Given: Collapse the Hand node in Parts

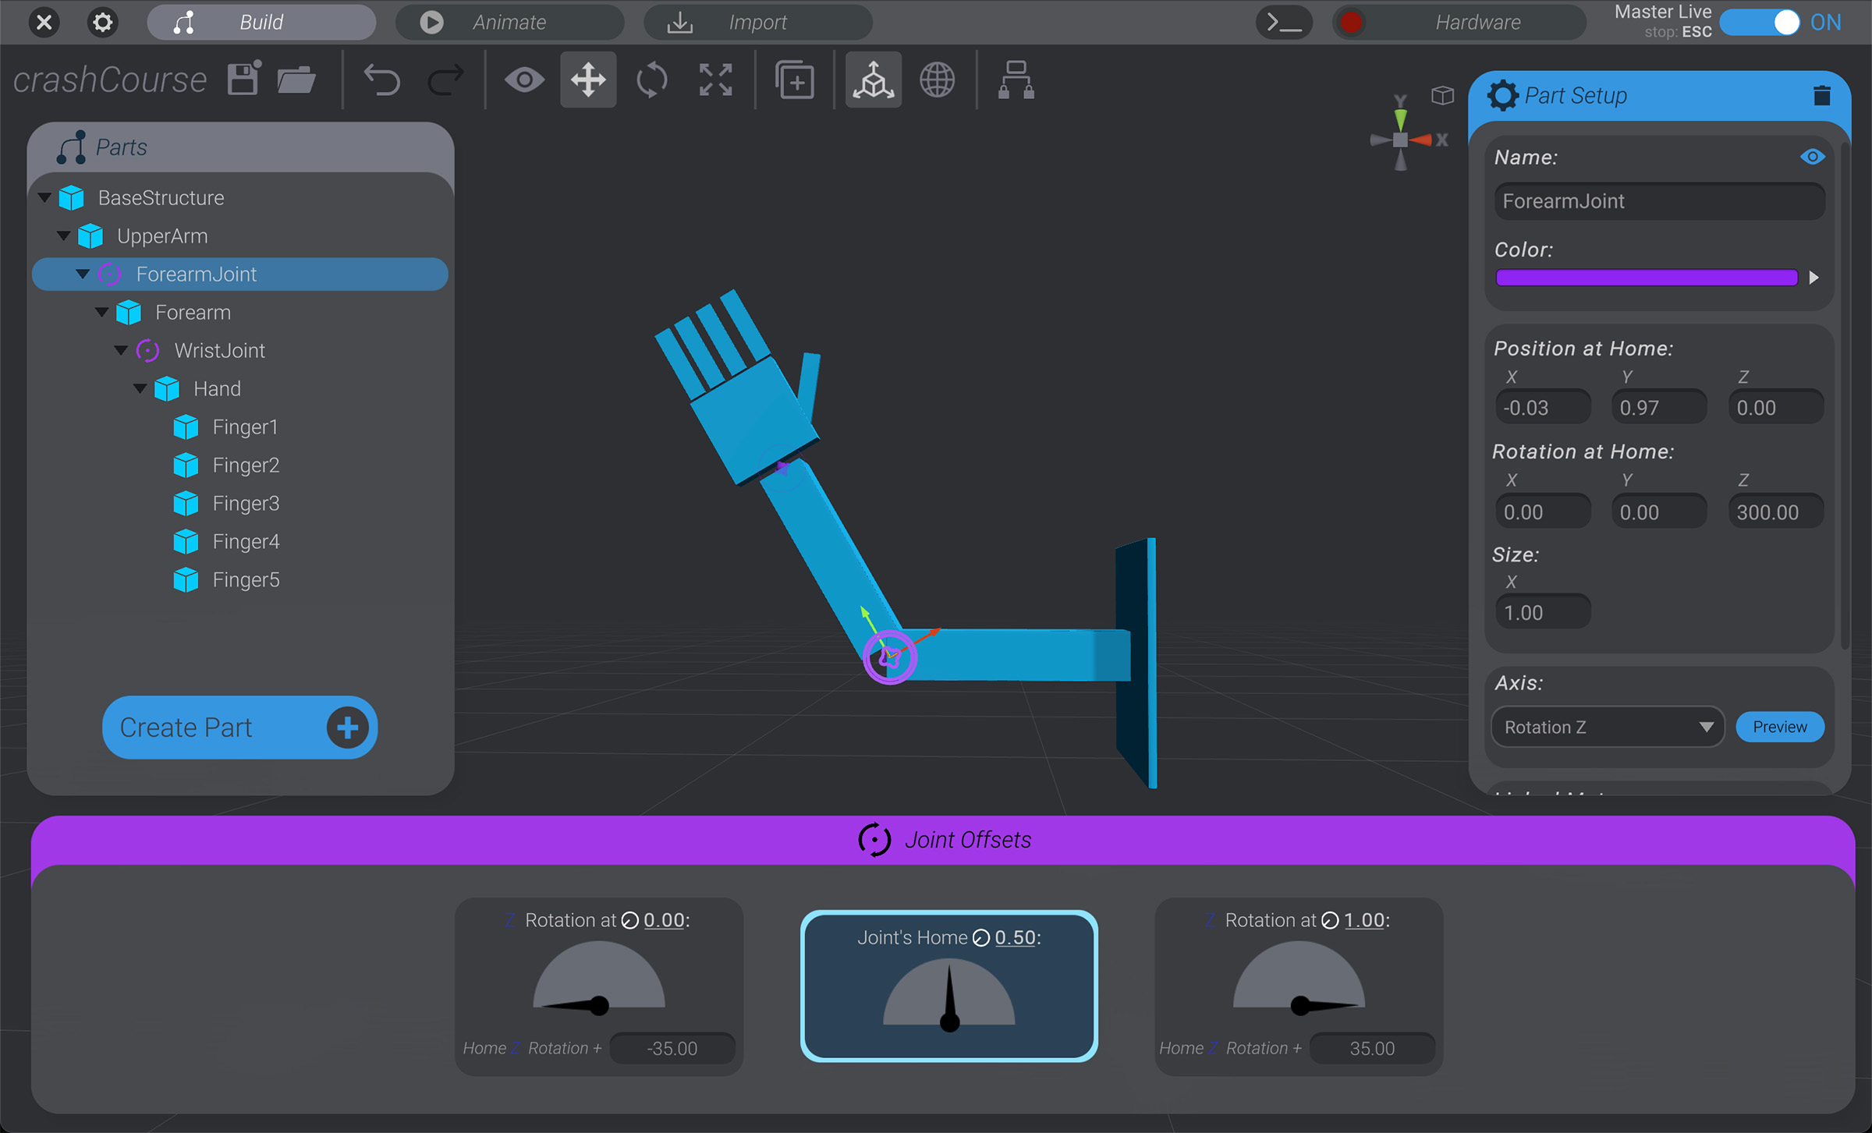Looking at the screenshot, I should [140, 388].
